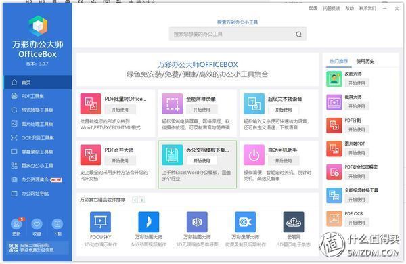Launch 万彩录屏大师 icon
This screenshot has height=264, width=406.
click(245, 222)
